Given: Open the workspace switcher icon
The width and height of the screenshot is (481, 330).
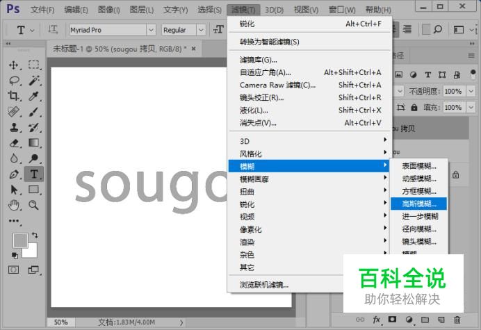Looking at the screenshot, I should click(459, 30).
